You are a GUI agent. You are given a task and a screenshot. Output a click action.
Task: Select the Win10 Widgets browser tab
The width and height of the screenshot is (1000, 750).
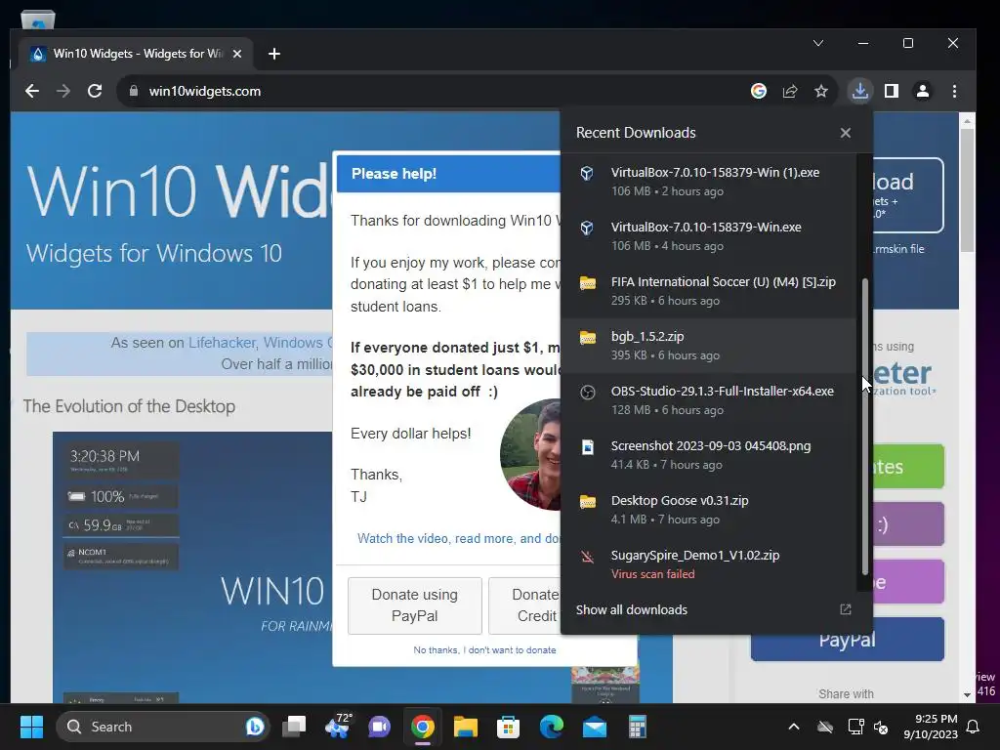pos(136,55)
